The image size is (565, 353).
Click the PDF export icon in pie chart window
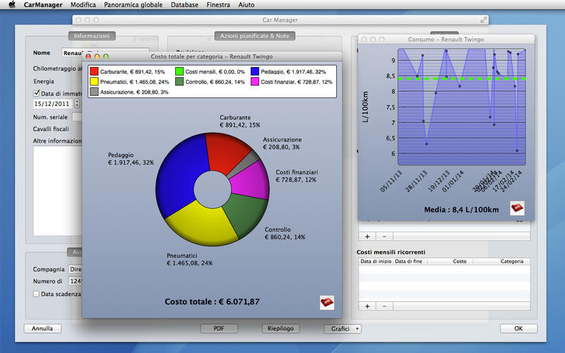point(326,302)
